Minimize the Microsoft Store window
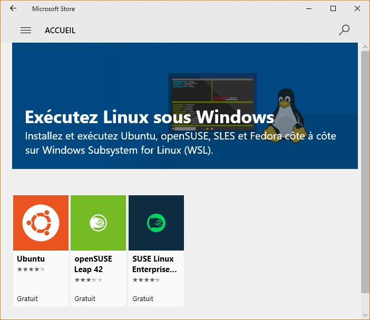The image size is (370, 320). coord(309,9)
